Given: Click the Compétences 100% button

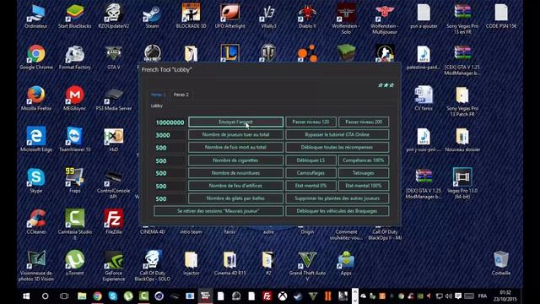Looking at the screenshot, I should point(364,160).
